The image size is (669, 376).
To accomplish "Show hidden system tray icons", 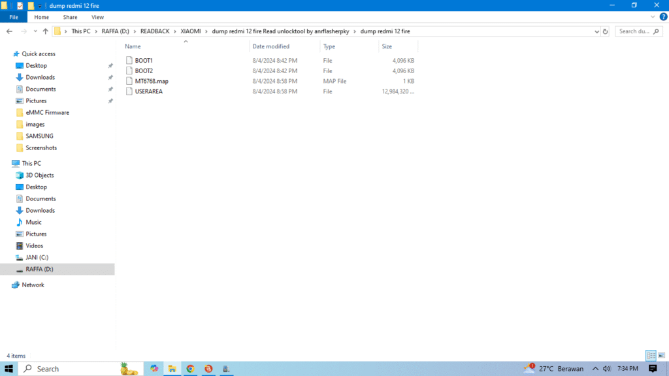I will pyautogui.click(x=595, y=369).
